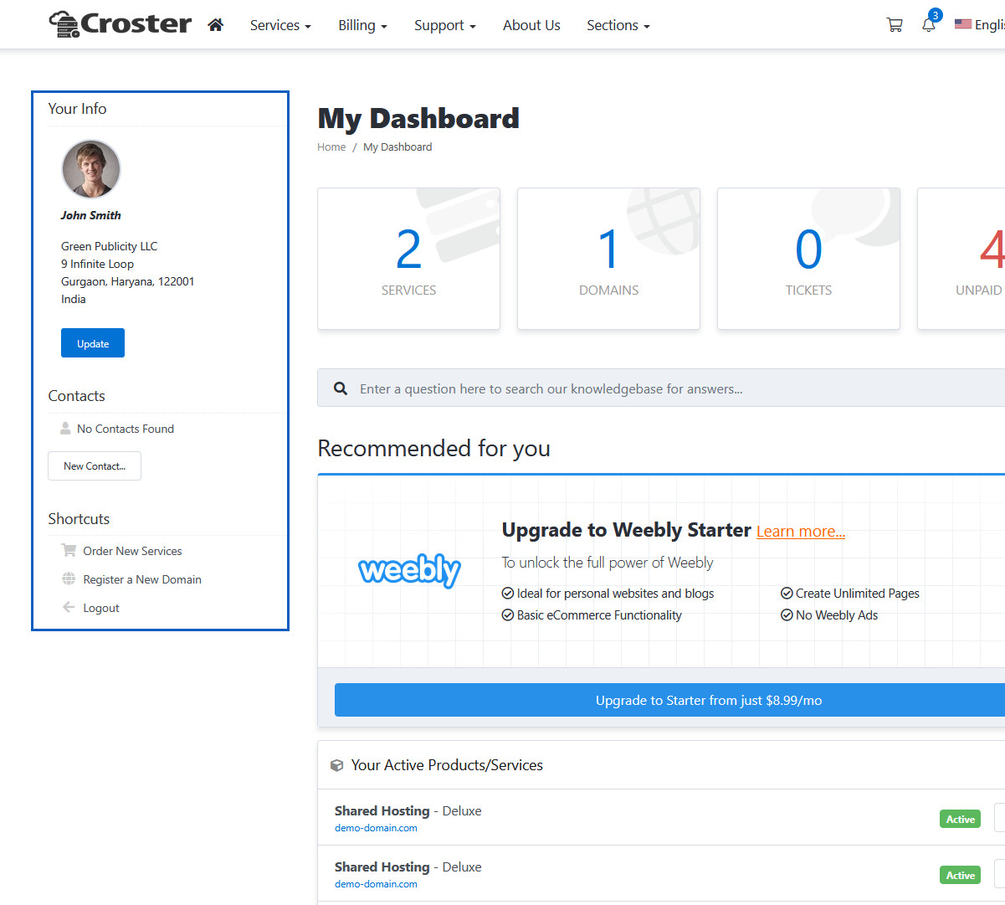Open the Sections dropdown menu
Screen dimensions: 1005x905
(618, 25)
